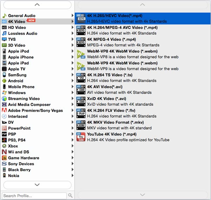The width and height of the screenshot is (211, 200).
Task: Select 4K H.264/MPEG-4 AVC Video format
Action: pos(143,30)
